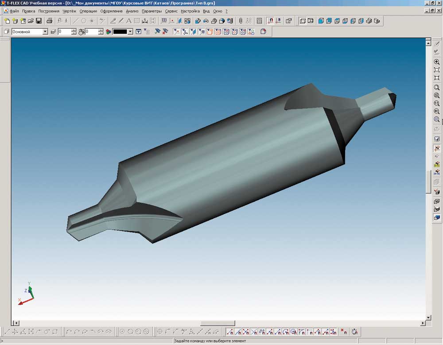Open the Операции menu
Viewport: 443px width, 345px height.
(x=88, y=11)
